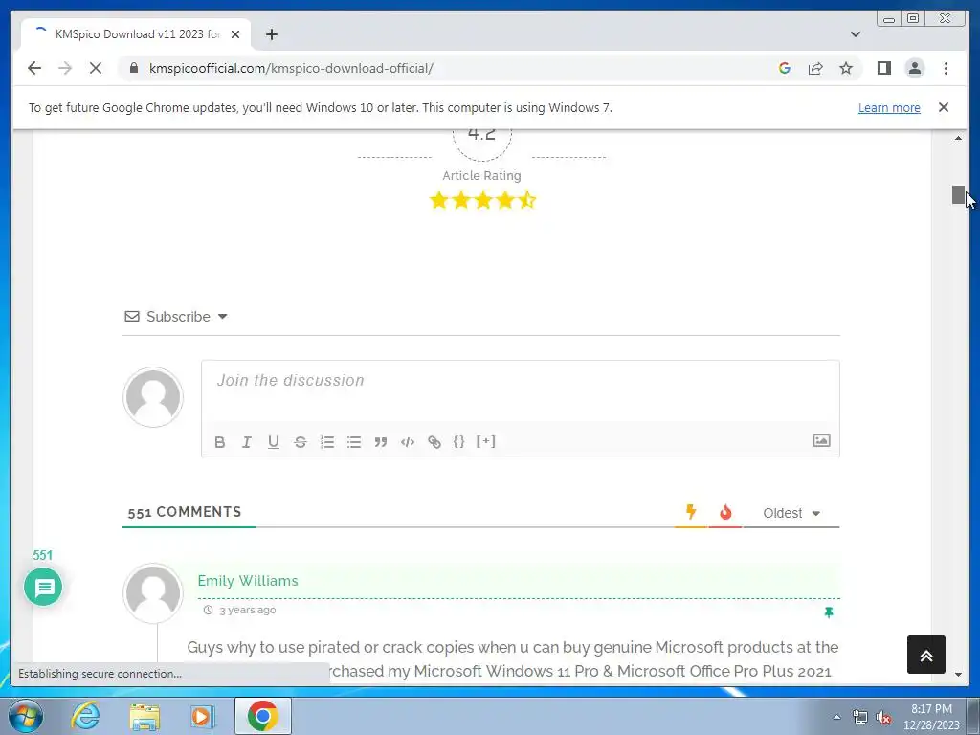Click the vertical scrollbar thumb

tap(958, 194)
